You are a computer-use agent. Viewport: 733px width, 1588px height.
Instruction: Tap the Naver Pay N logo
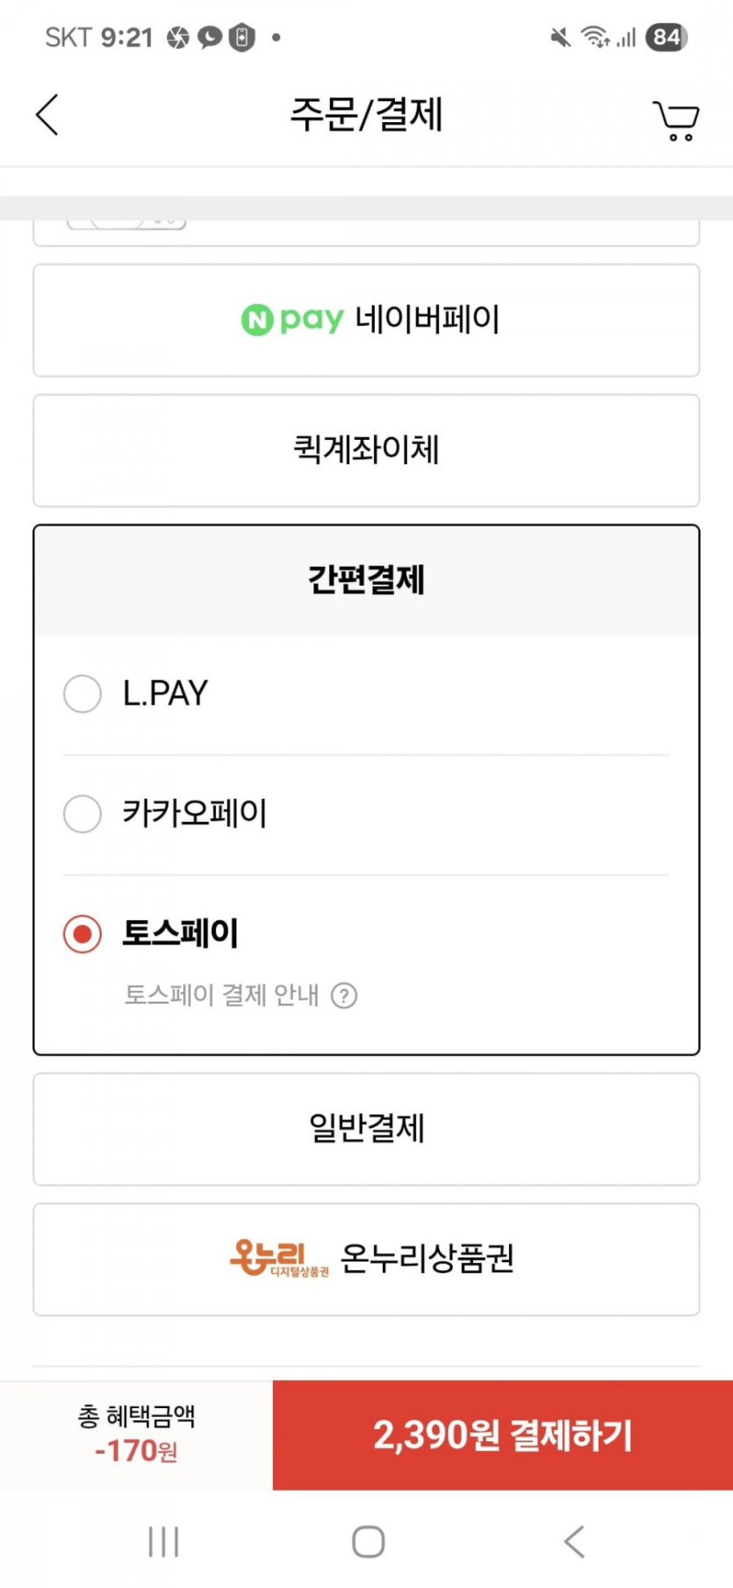(x=256, y=320)
